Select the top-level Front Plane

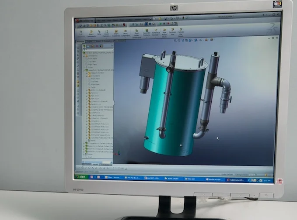[x=92, y=58]
